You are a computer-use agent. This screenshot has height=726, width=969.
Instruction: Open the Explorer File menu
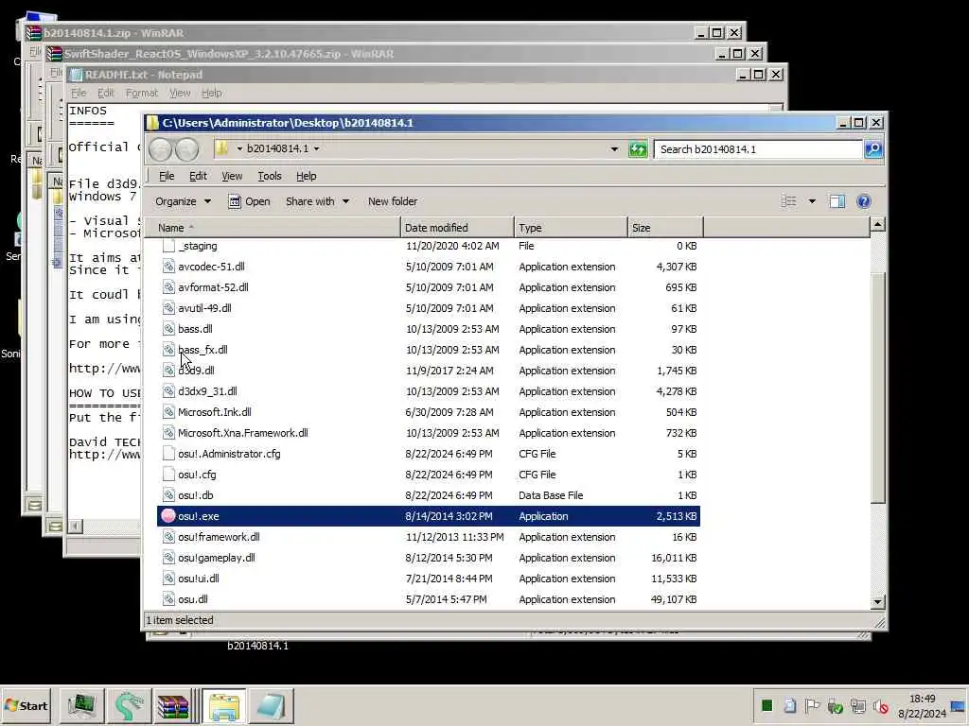pyautogui.click(x=167, y=176)
